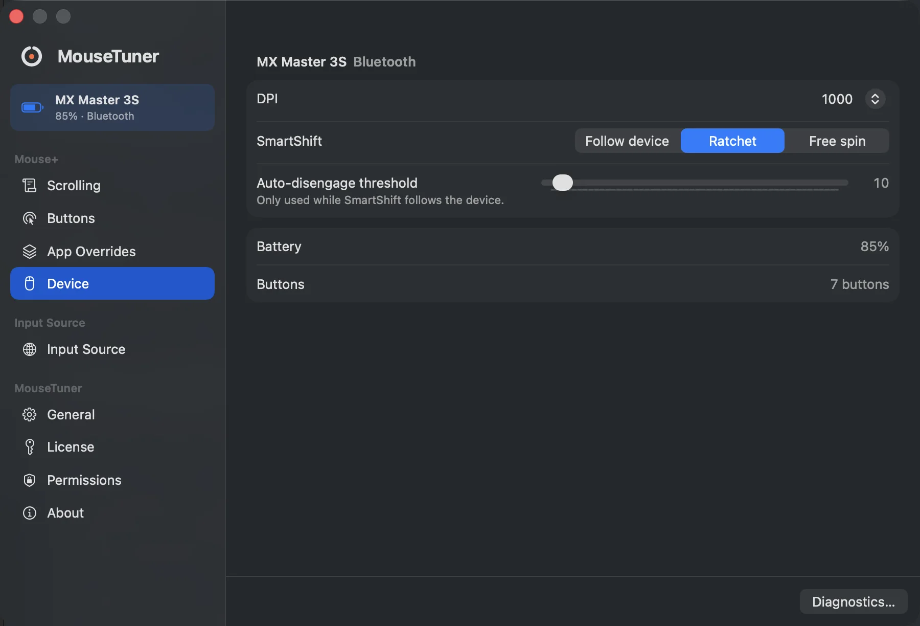Show the General preferences
Viewport: 920px width, 626px height.
pyautogui.click(x=112, y=414)
